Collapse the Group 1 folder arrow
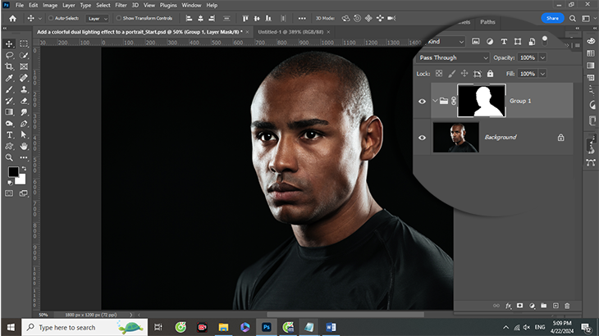This screenshot has height=336, width=599. coord(434,101)
